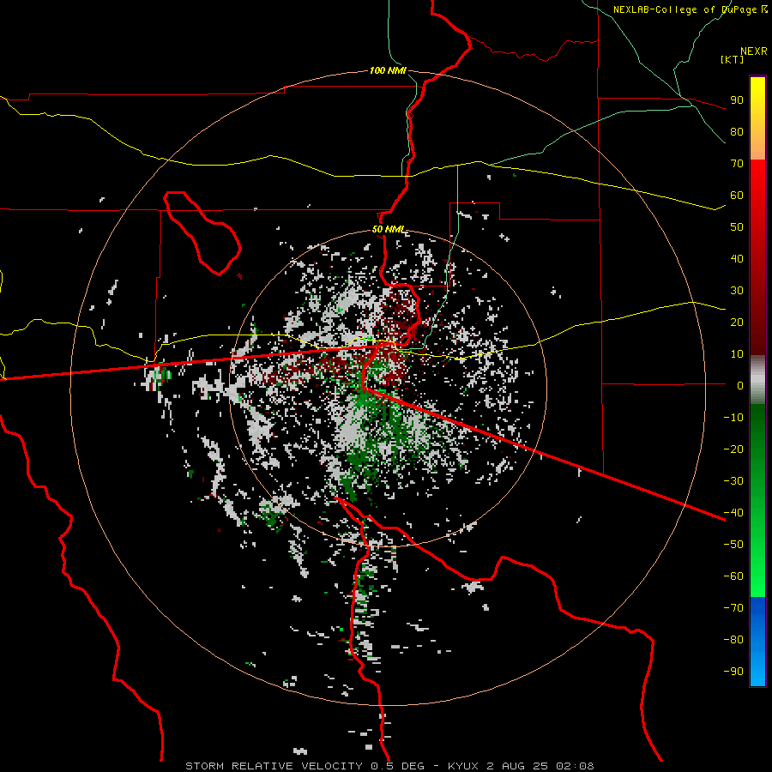Click the -50 value on velocity scale

(733, 545)
